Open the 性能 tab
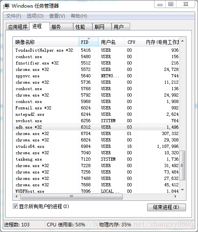198x232 pixels. click(83, 27)
